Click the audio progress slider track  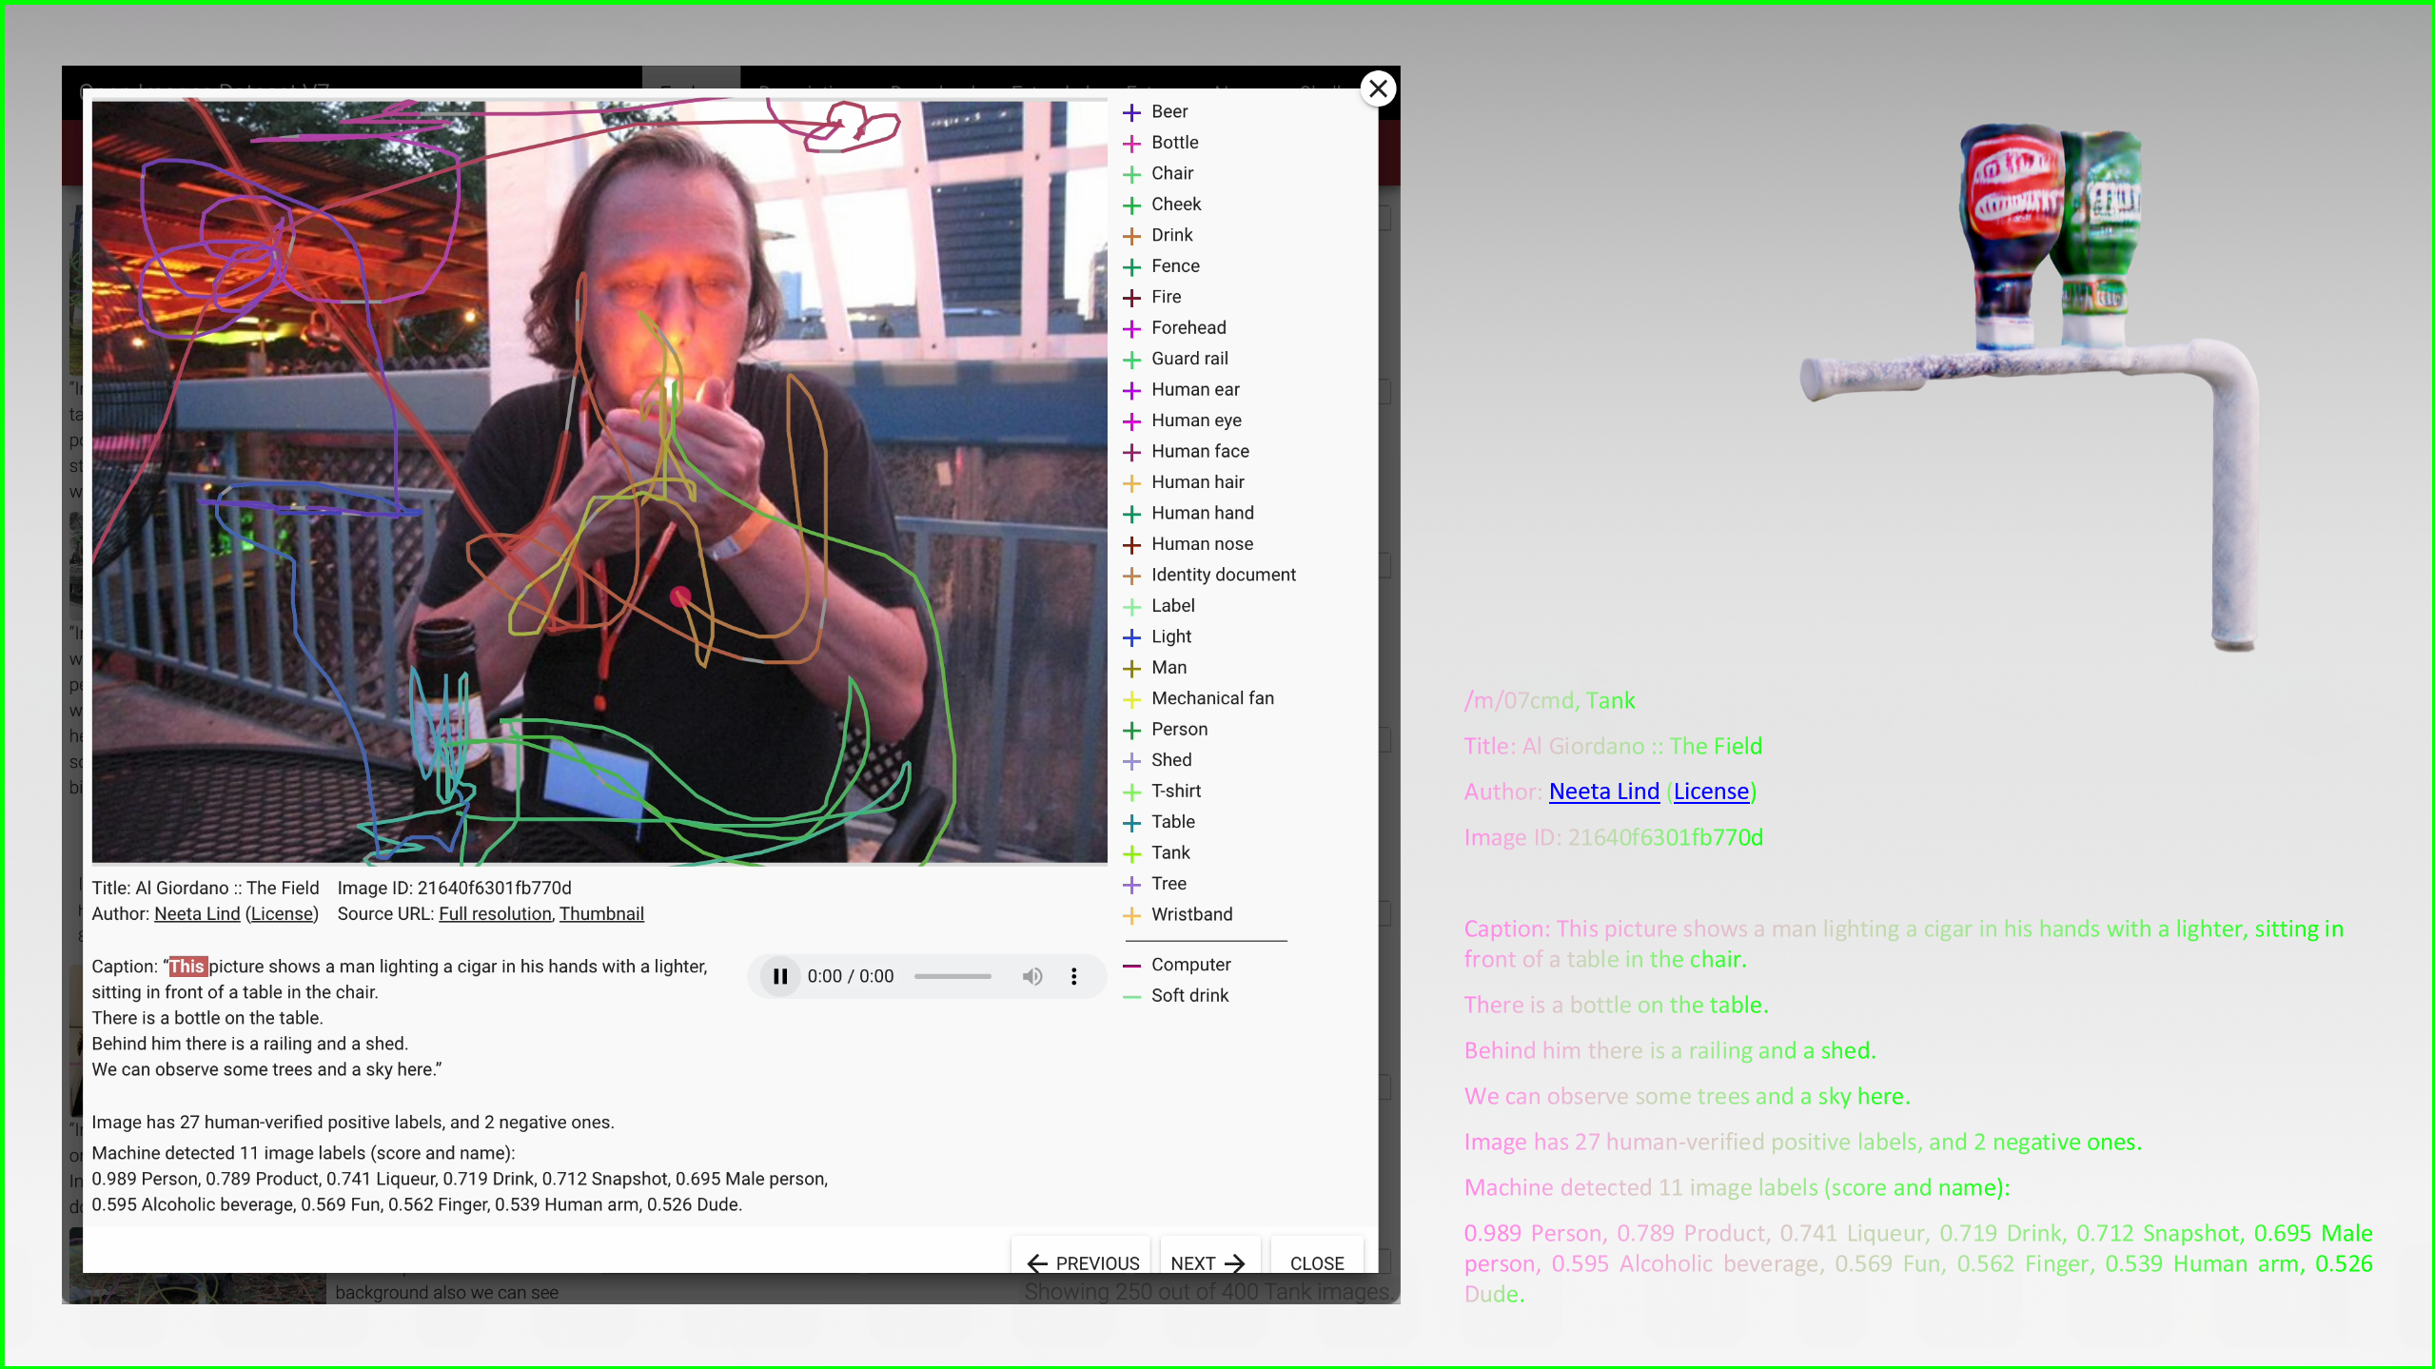(952, 976)
